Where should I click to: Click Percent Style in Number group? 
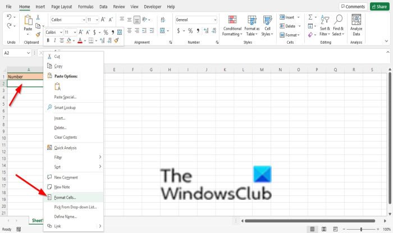[190, 31]
